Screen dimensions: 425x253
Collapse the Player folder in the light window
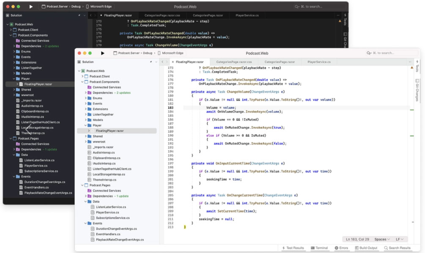pyautogui.click(x=86, y=125)
